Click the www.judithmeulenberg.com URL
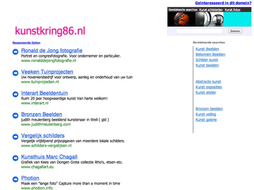Image resolution: width=254 pixels, height=190 pixels. pos(46,125)
